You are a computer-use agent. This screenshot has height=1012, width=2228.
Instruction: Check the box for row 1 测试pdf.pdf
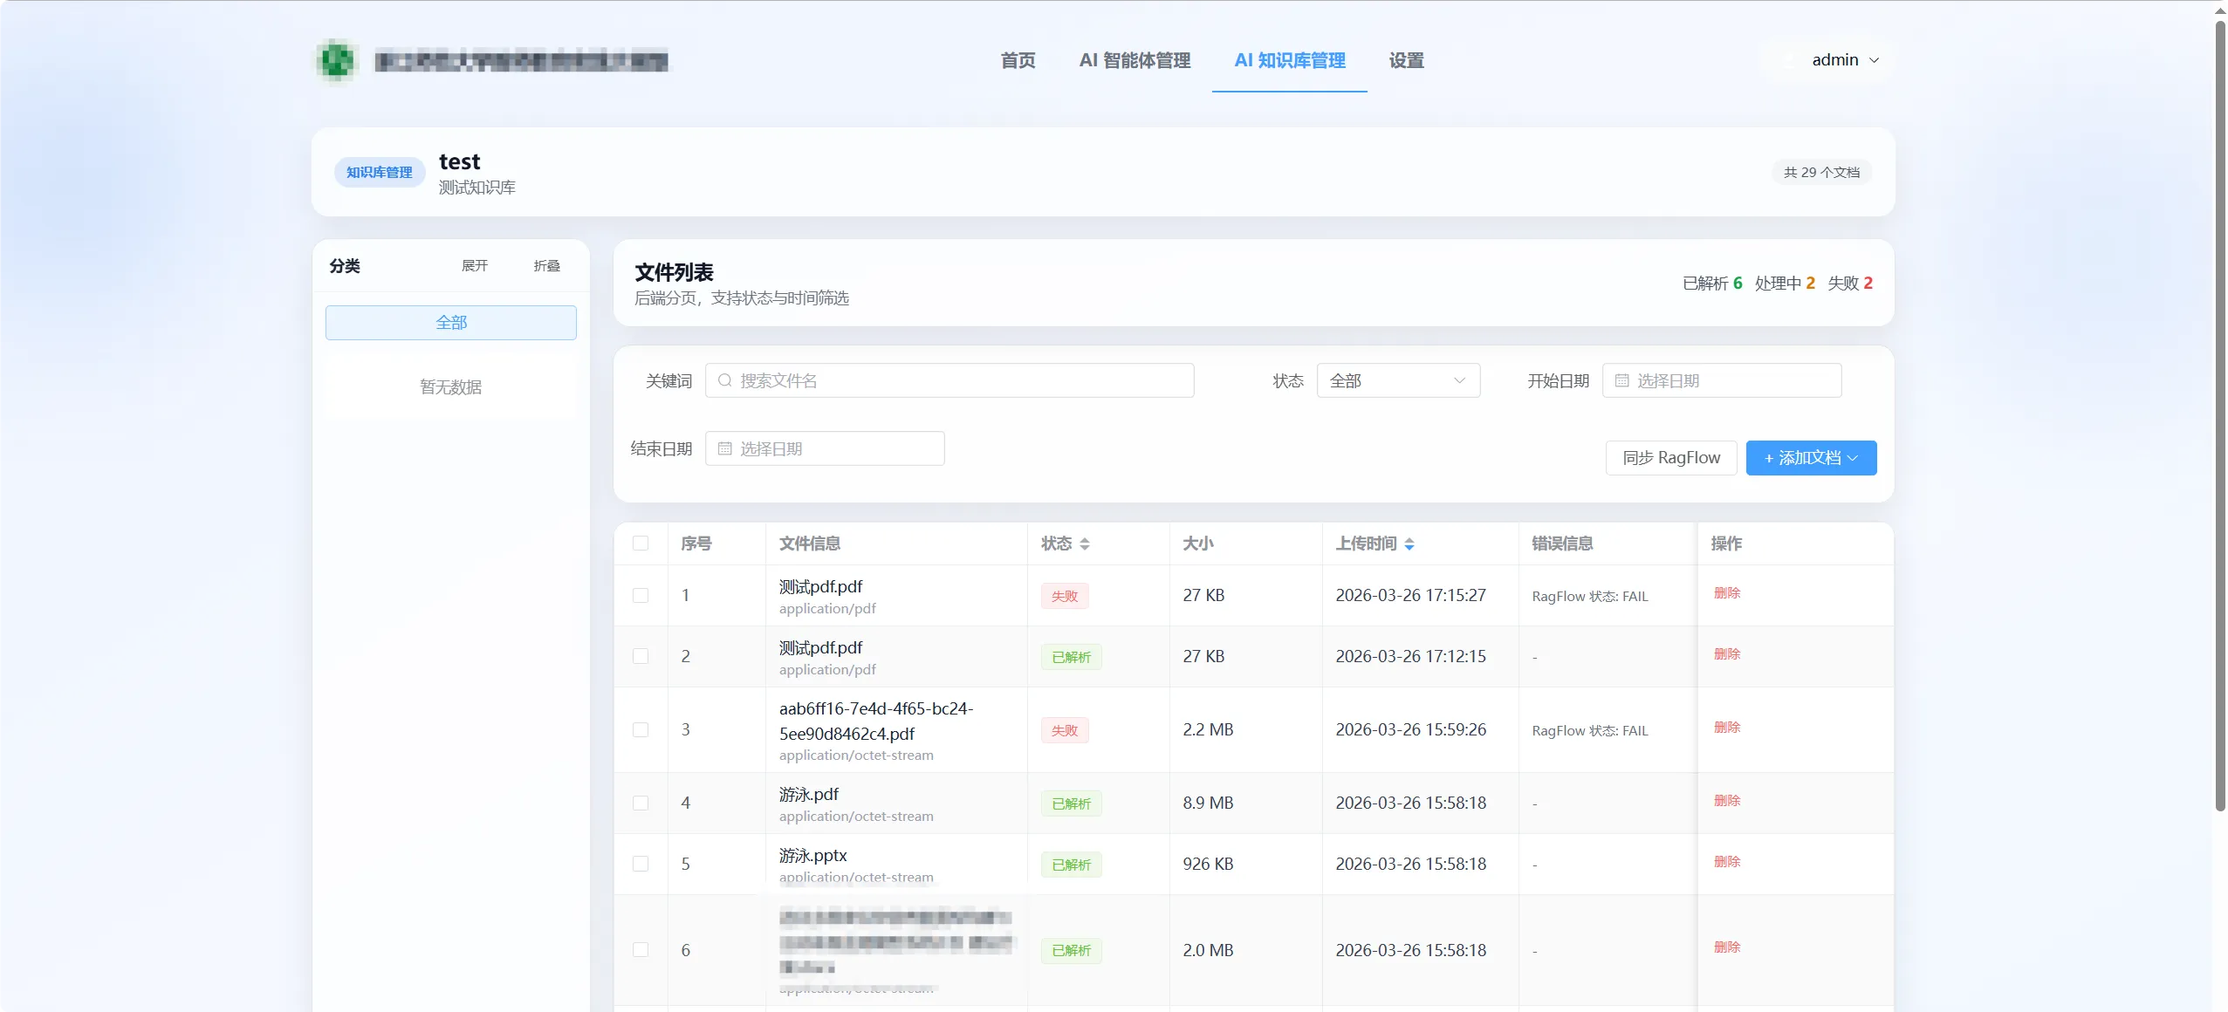641,595
